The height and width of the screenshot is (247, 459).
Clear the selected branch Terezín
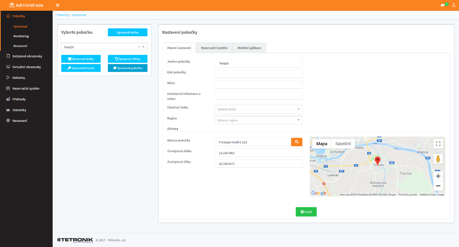point(139,47)
